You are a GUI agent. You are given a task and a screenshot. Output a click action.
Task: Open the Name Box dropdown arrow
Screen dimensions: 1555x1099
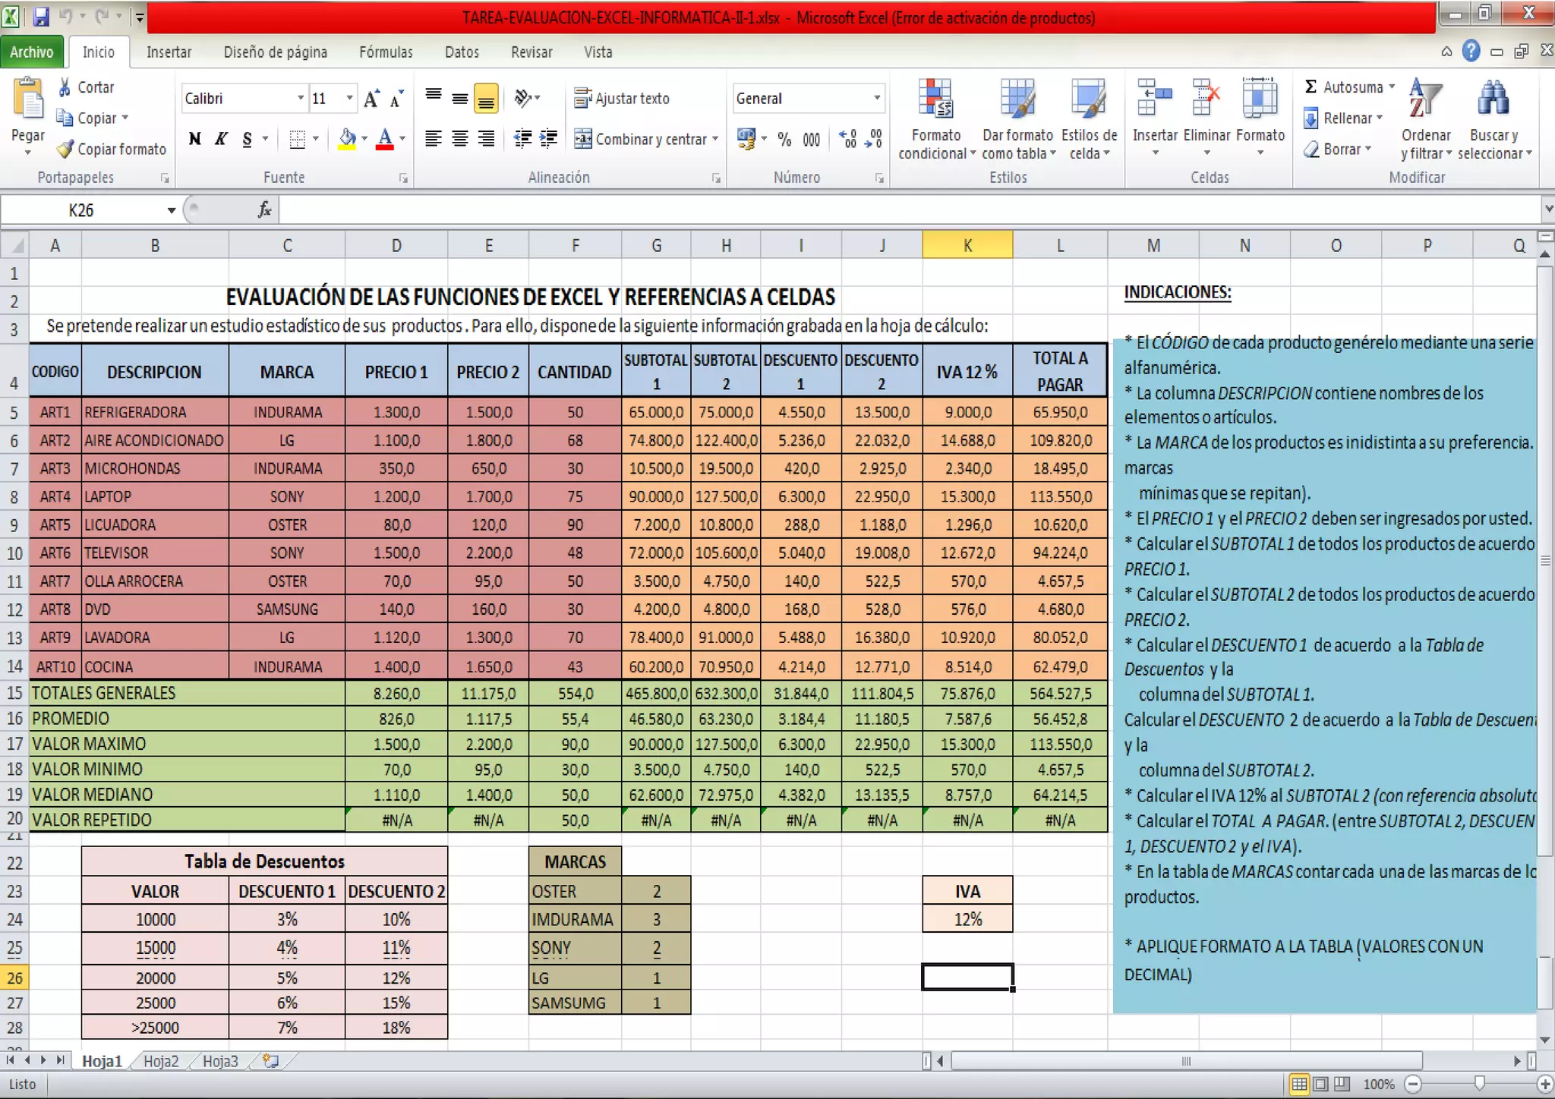click(x=172, y=210)
